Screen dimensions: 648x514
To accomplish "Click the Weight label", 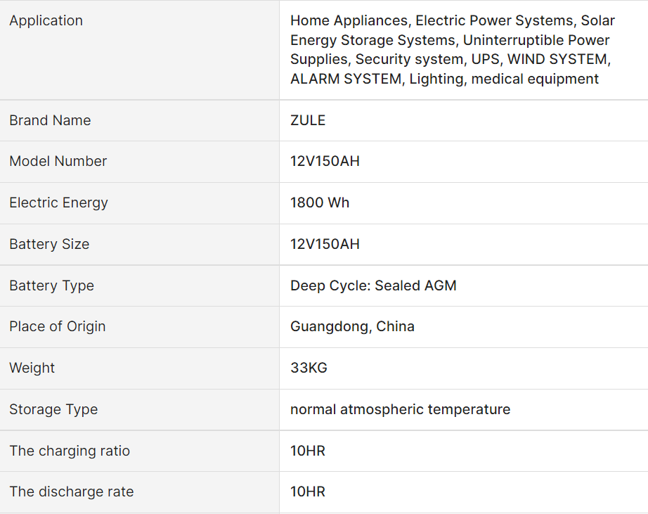I will point(32,368).
